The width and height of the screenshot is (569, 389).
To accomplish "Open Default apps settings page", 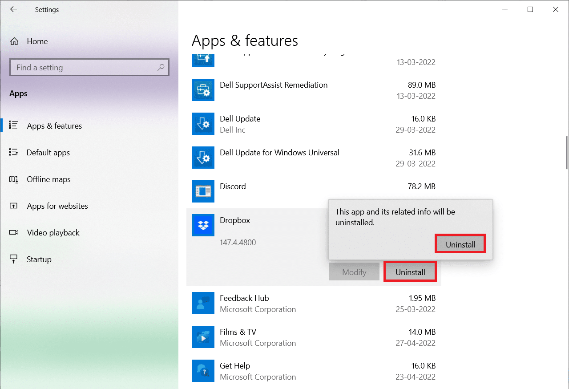I will (89, 152).
